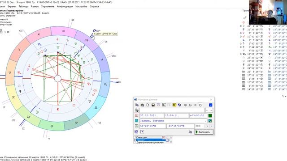Click the center circle of the chart

pyautogui.click(x=58, y=79)
